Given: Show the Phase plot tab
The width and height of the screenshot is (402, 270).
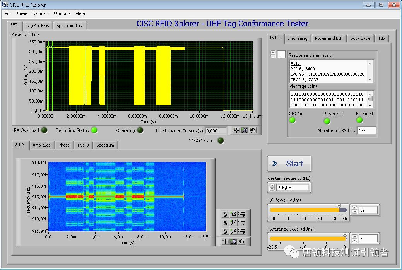Looking at the screenshot, I should [64, 145].
